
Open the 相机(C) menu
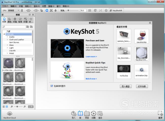[x=28, y=6]
